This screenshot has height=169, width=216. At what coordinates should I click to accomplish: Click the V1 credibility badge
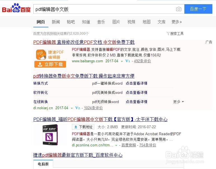(x=128, y=61)
